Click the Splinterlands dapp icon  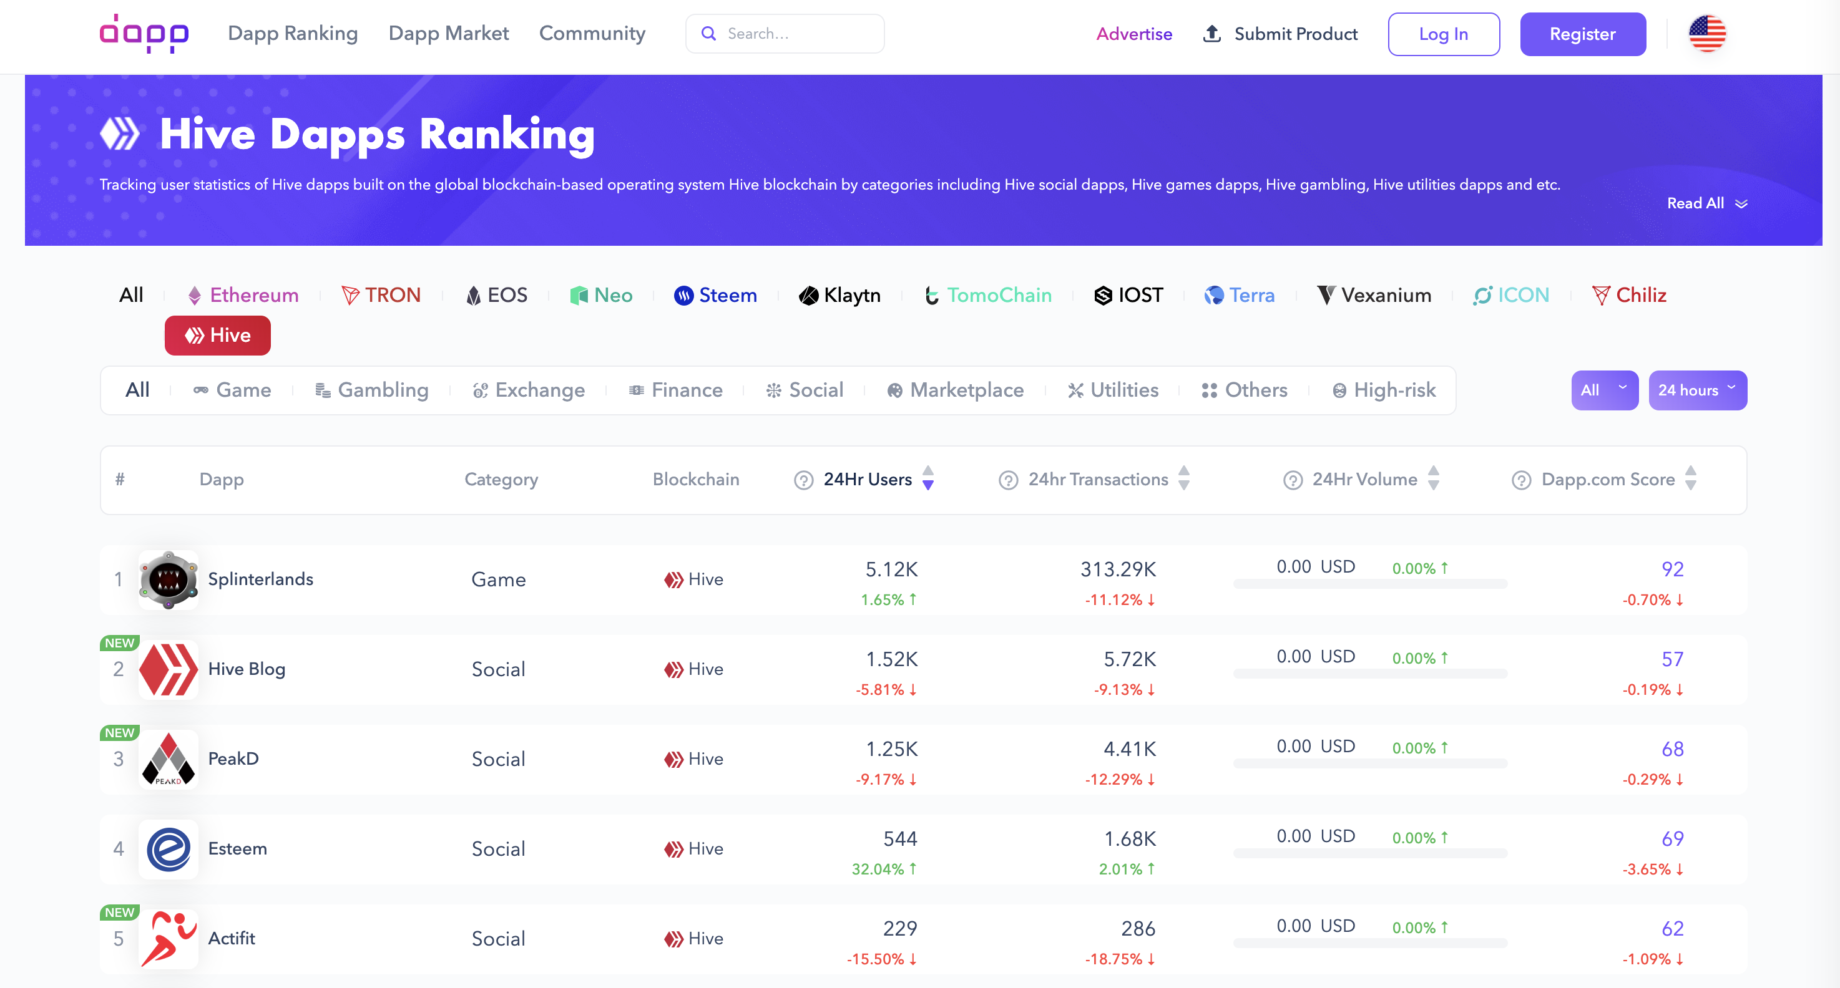coord(169,579)
